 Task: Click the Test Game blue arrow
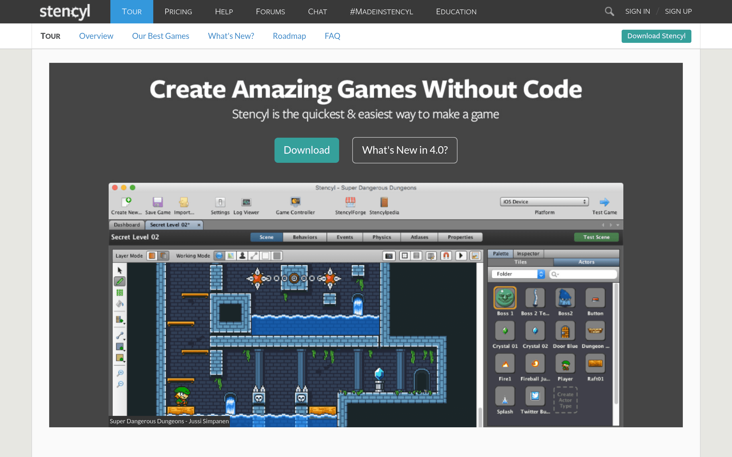point(604,202)
